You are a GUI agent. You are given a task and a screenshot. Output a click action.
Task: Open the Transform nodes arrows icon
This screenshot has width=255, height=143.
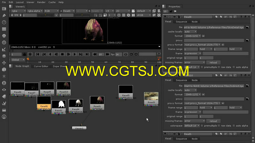click(4, 63)
